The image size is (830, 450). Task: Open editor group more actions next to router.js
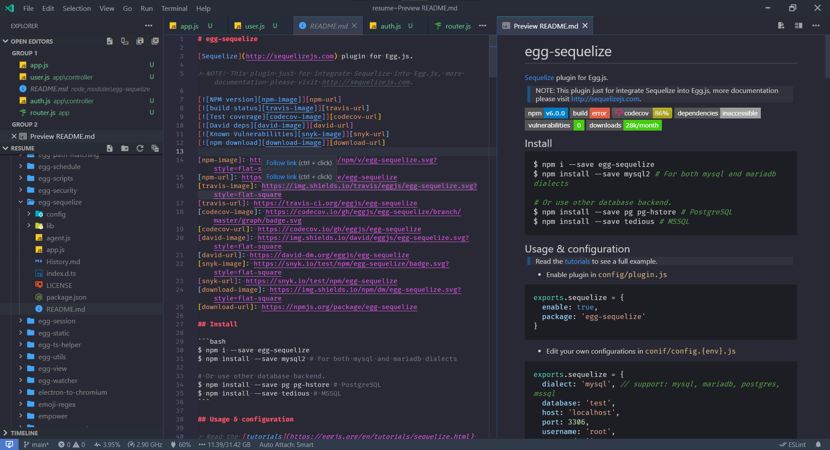click(x=483, y=26)
